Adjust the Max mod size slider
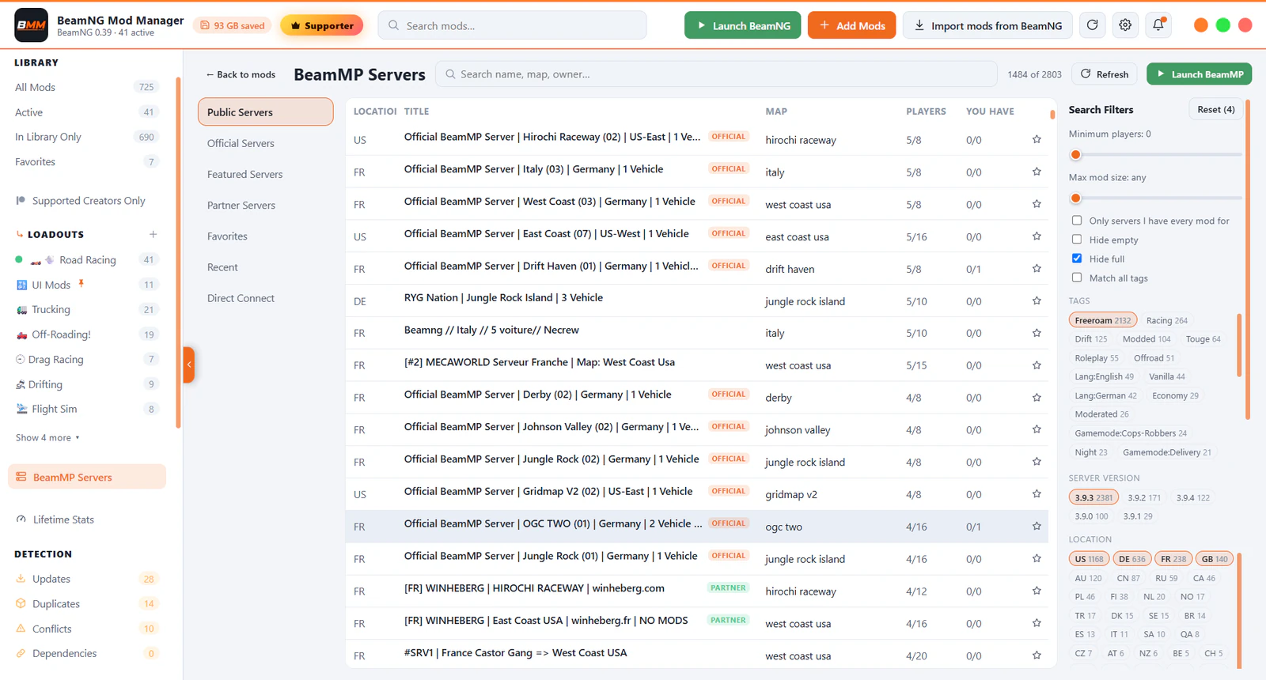Screen dimensions: 1266x680 [x=1155, y=198]
